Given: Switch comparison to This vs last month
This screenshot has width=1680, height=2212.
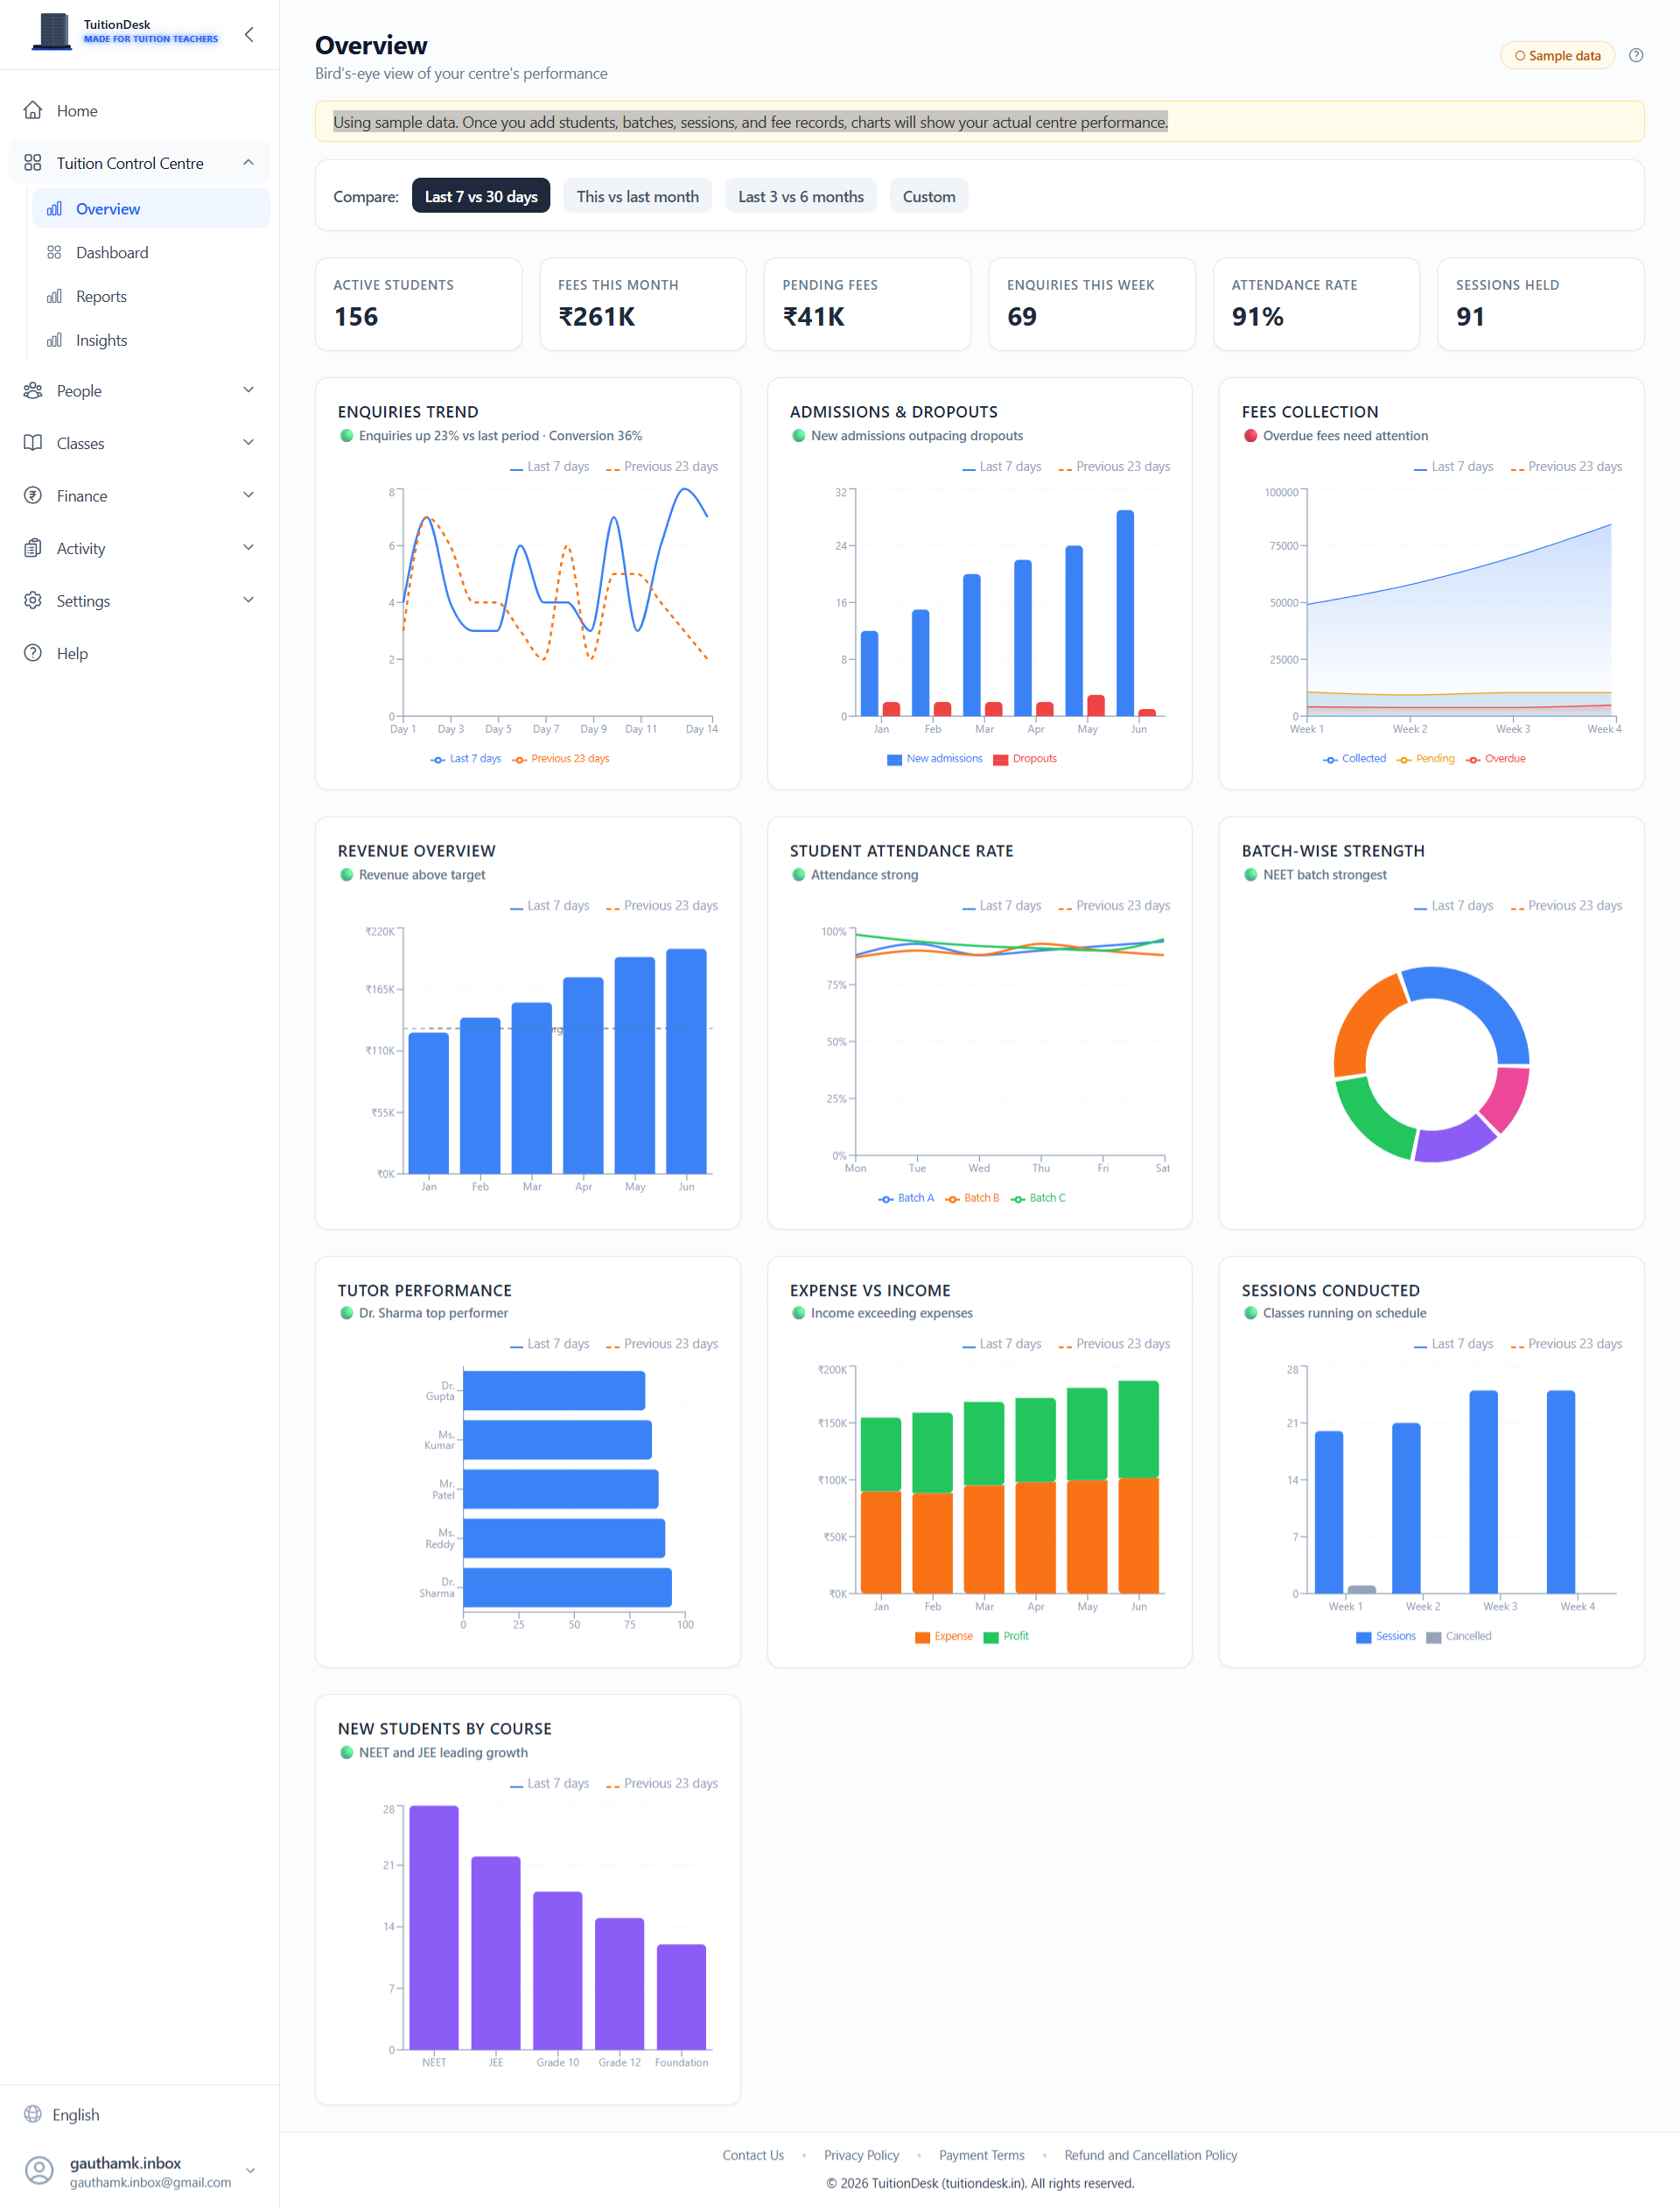Looking at the screenshot, I should click(637, 195).
